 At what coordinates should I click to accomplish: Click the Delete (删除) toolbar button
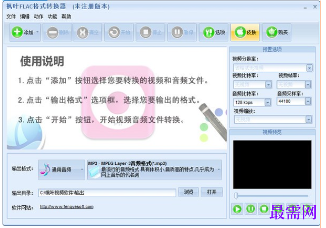(x=58, y=32)
